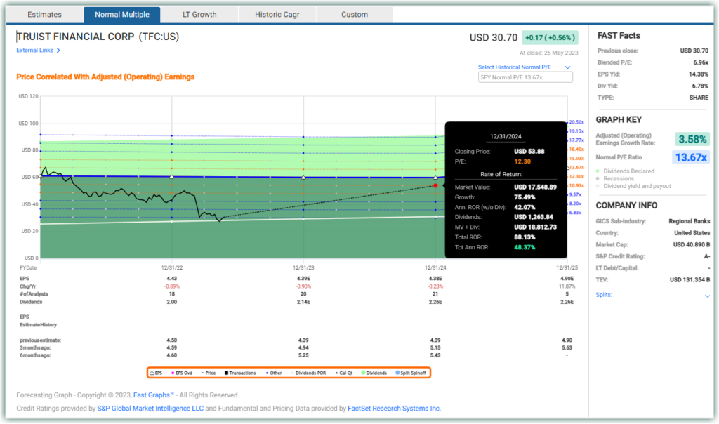Open the Historic Cagr tab
The width and height of the screenshot is (719, 424).
pyautogui.click(x=277, y=14)
